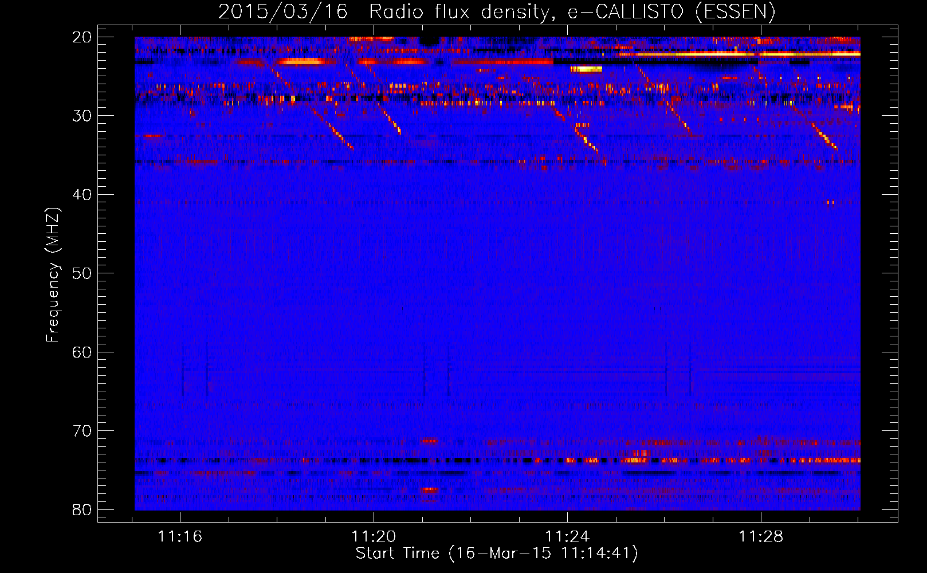Screen dimensions: 927x573
Task: Click the "Frequency (MHZ)" axis label
Action: pos(53,275)
